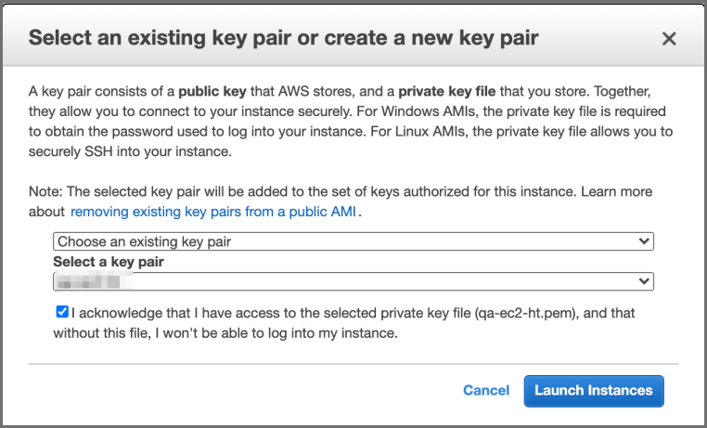Screen dimensions: 707x428
Task: Expand the Select a key pair dropdown
Action: coord(353,281)
